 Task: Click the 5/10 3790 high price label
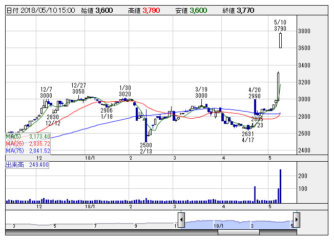point(280,25)
